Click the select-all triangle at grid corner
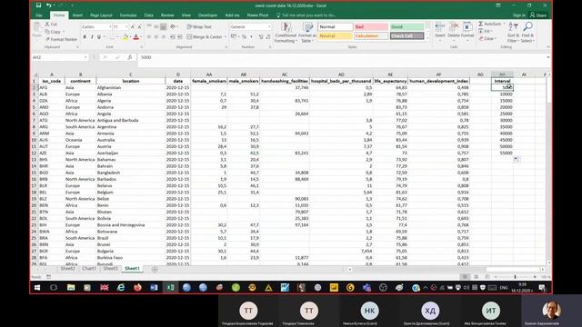The width and height of the screenshot is (582, 327). [35, 74]
